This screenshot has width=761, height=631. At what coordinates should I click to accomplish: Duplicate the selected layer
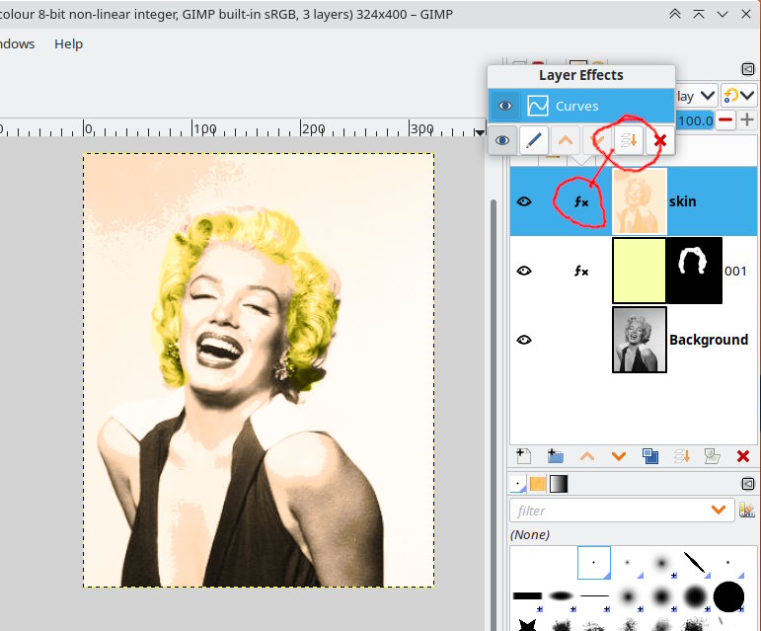click(x=649, y=456)
